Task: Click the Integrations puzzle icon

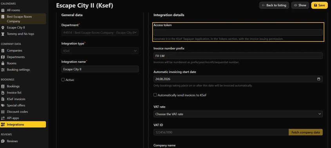Action: pyautogui.click(x=3, y=125)
